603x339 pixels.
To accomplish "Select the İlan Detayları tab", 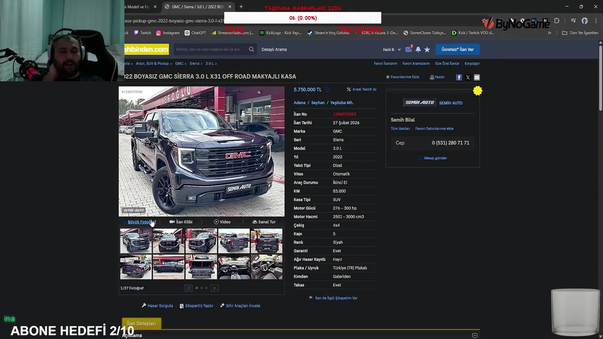I will (x=141, y=323).
